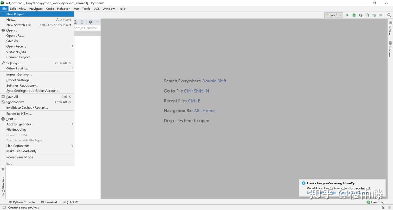393x210 pixels.
Task: Open the Navigate menu
Action: (36, 9)
